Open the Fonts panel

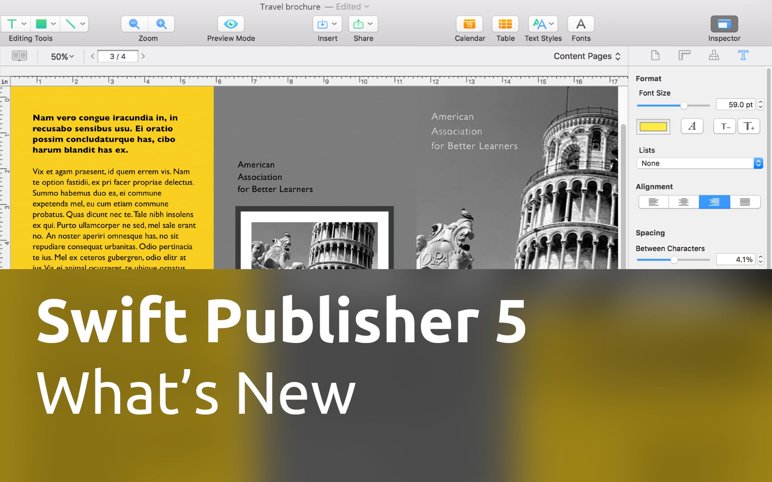pos(581,24)
